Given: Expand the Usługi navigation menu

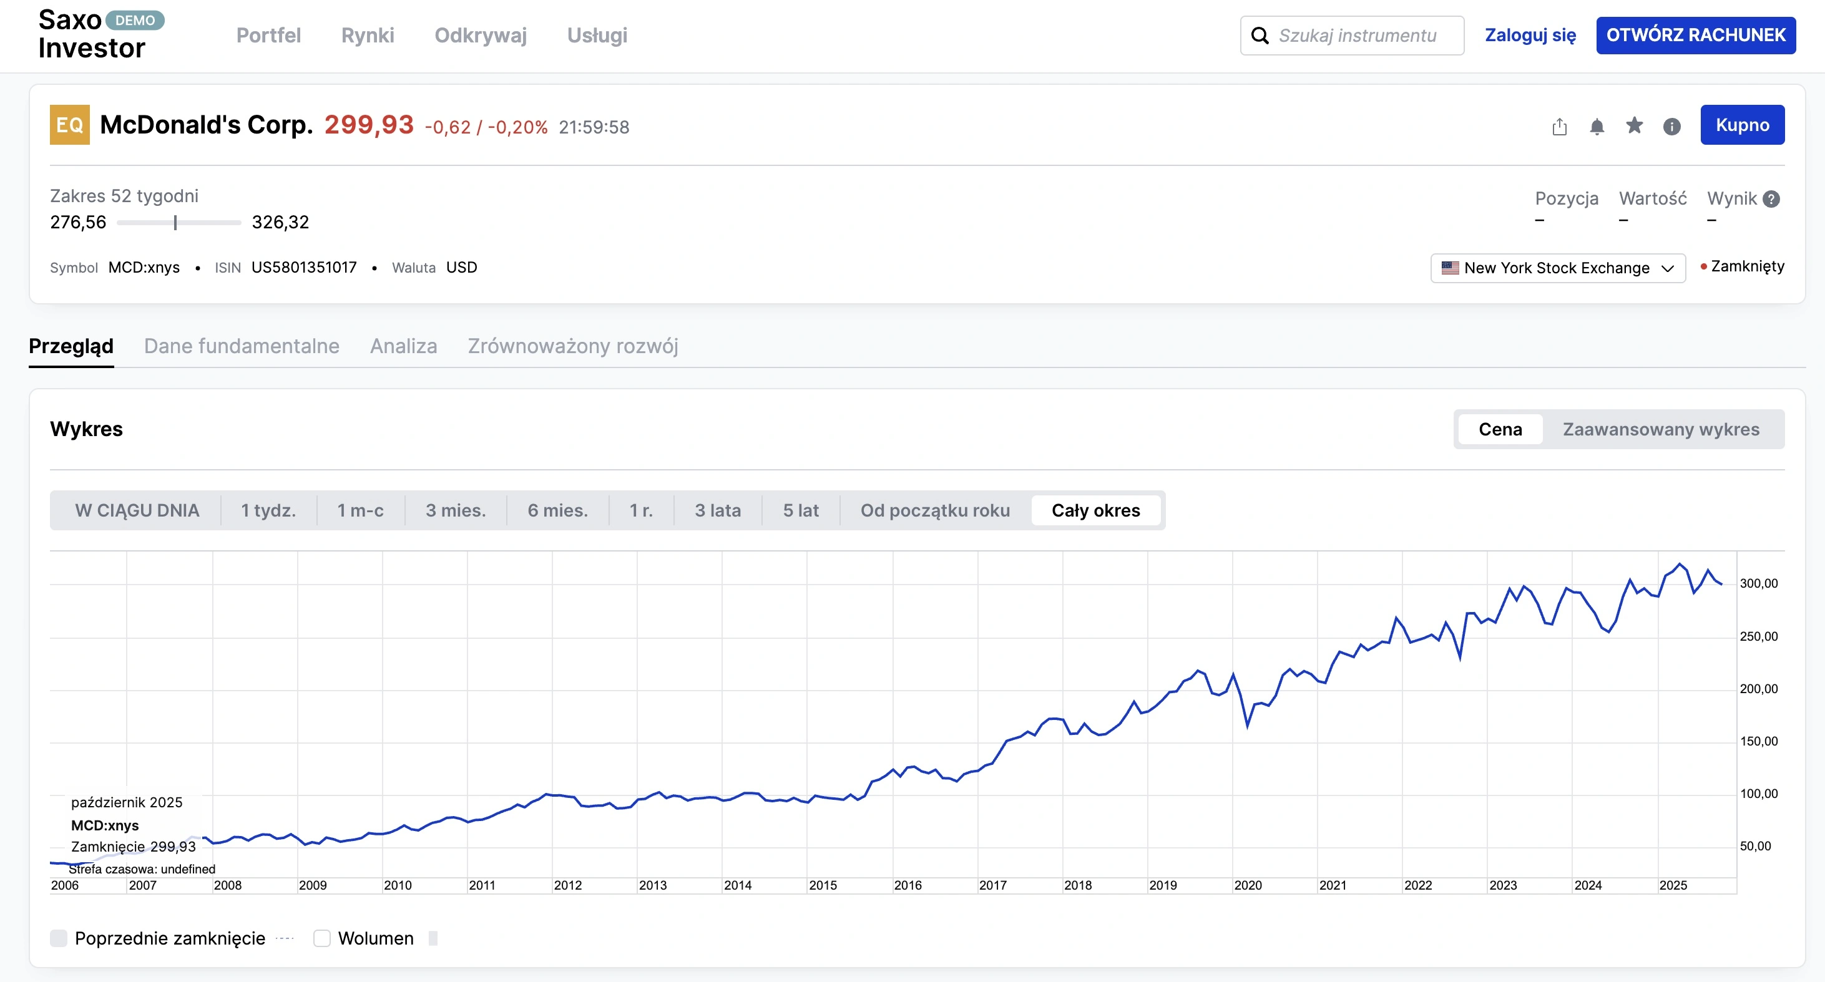Looking at the screenshot, I should [597, 36].
